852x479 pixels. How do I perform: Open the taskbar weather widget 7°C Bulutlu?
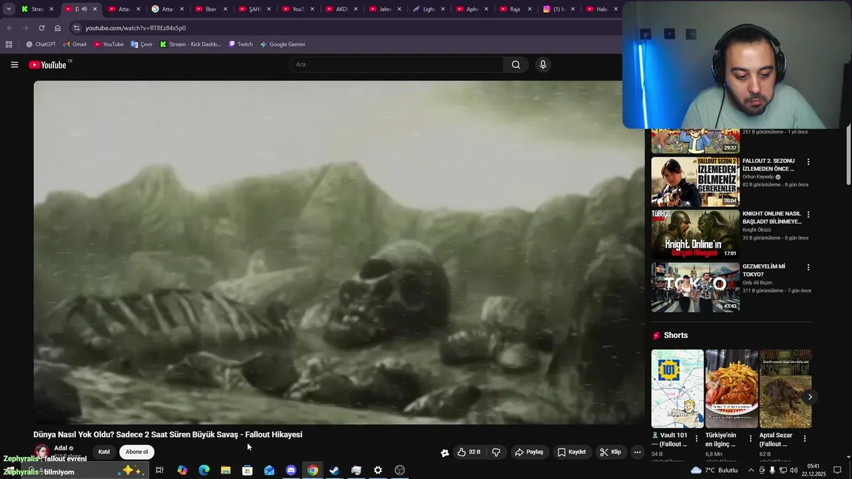714,470
